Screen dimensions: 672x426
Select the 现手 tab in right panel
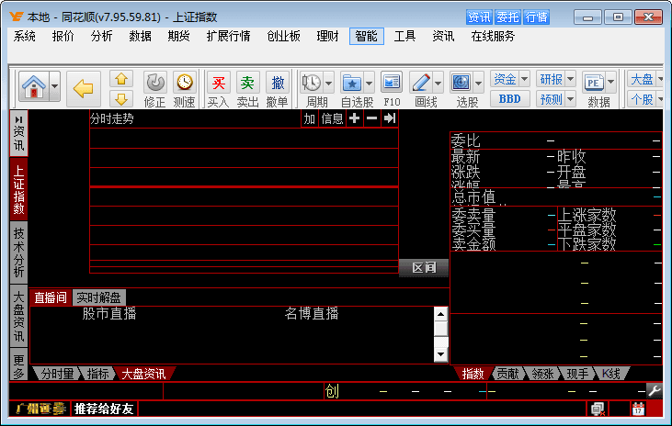point(577,374)
